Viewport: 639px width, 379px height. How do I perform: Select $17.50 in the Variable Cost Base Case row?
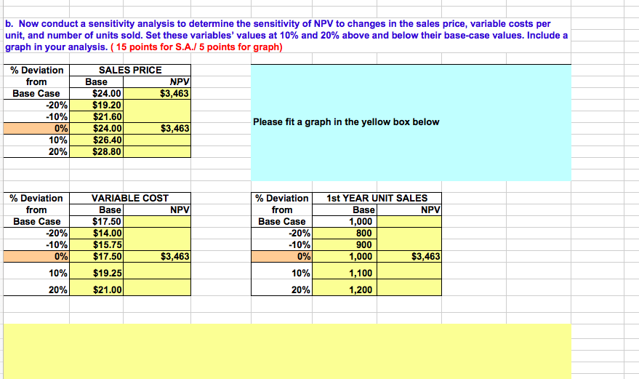pos(96,222)
